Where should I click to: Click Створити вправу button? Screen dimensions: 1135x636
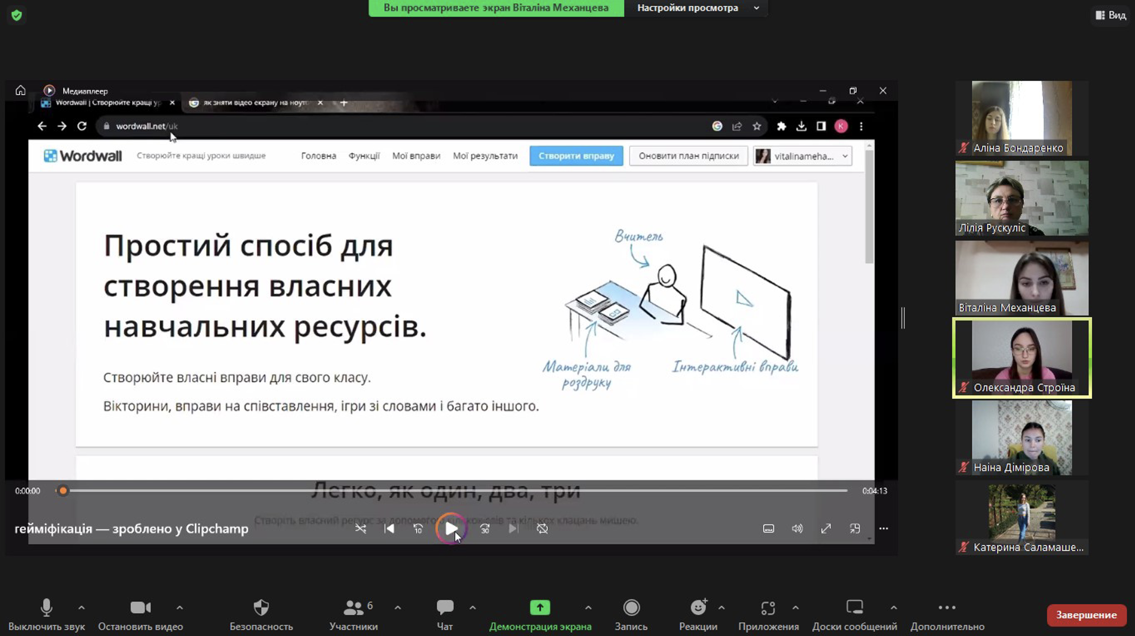click(x=576, y=156)
